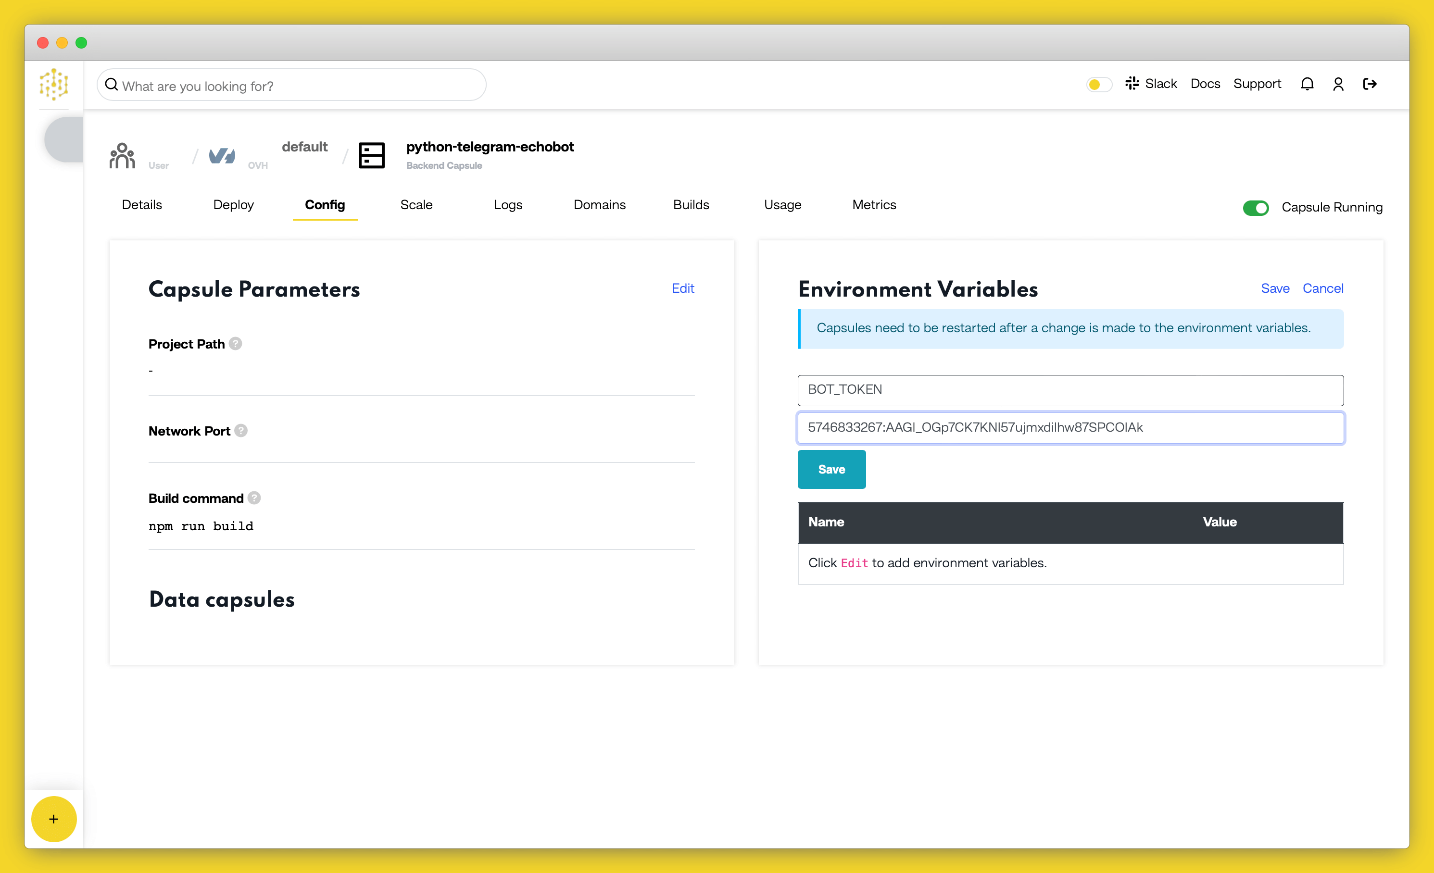The height and width of the screenshot is (873, 1434).
Task: Select the Config tab
Action: (x=324, y=205)
